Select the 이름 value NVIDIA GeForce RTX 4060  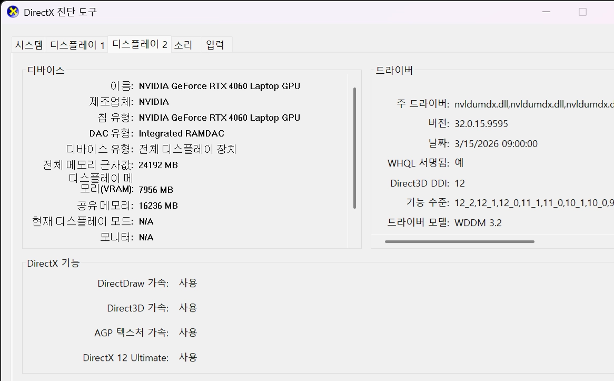tap(219, 86)
